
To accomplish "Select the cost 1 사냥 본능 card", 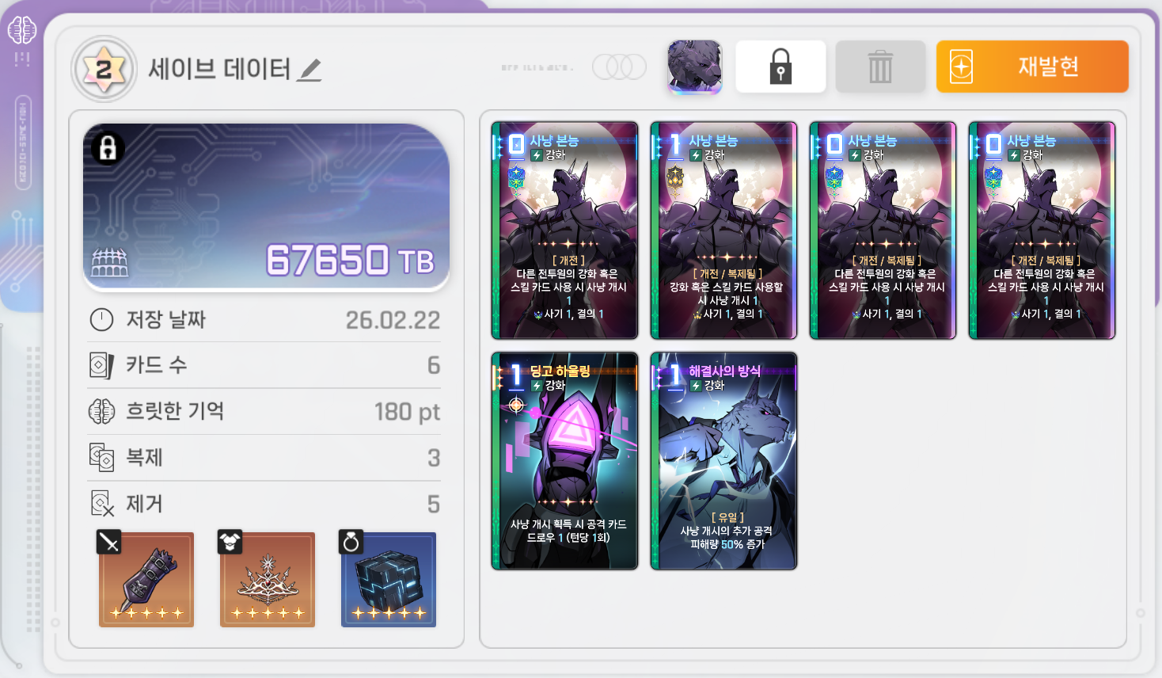I will coord(723,230).
